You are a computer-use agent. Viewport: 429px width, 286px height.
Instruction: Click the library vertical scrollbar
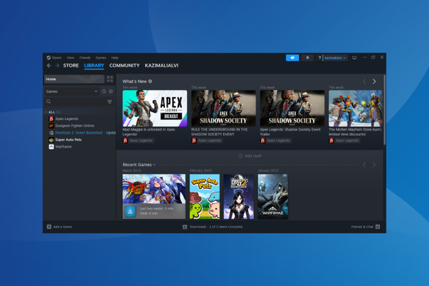point(384,110)
